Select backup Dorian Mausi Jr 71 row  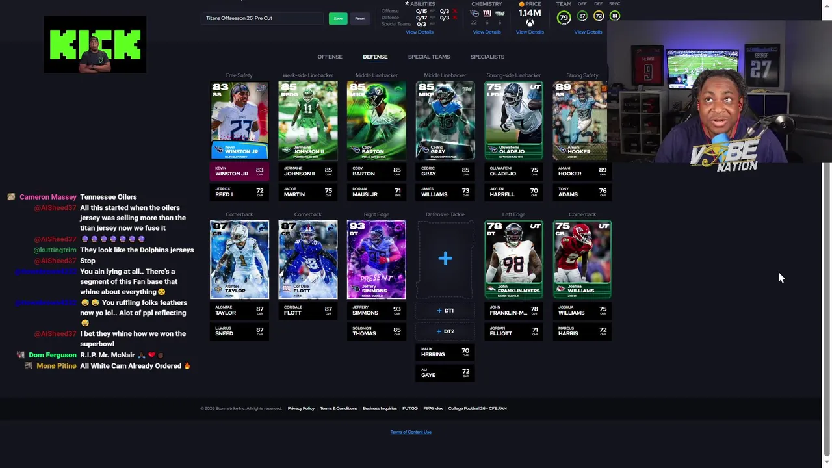coord(376,192)
